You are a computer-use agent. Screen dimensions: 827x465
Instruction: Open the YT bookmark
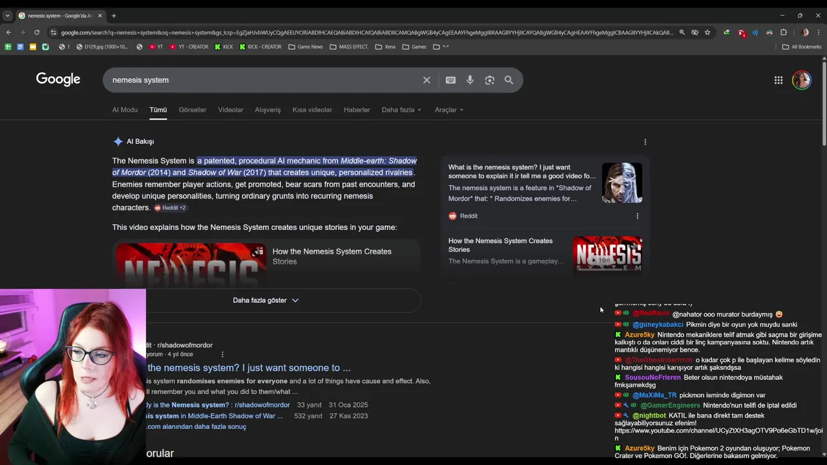tap(156, 46)
